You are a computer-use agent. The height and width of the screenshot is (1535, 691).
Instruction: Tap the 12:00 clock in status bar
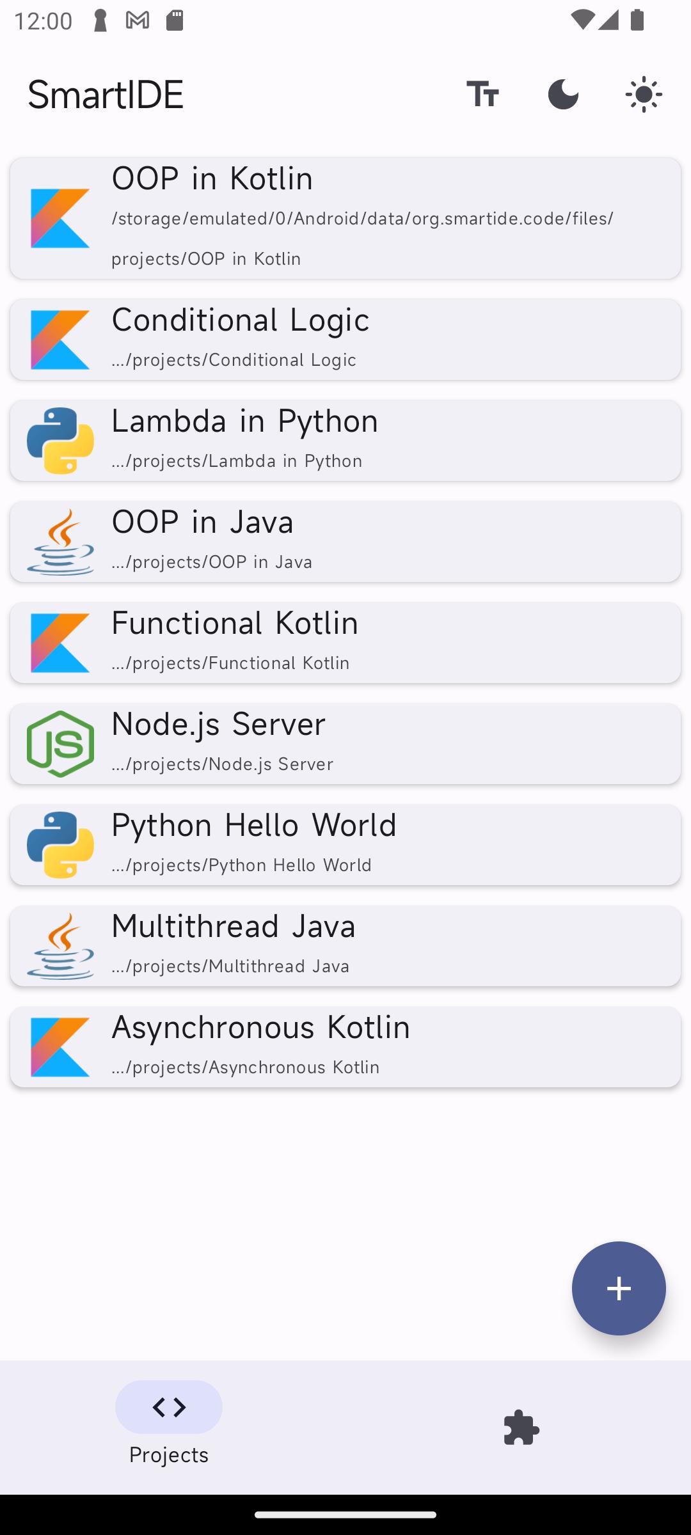44,21
